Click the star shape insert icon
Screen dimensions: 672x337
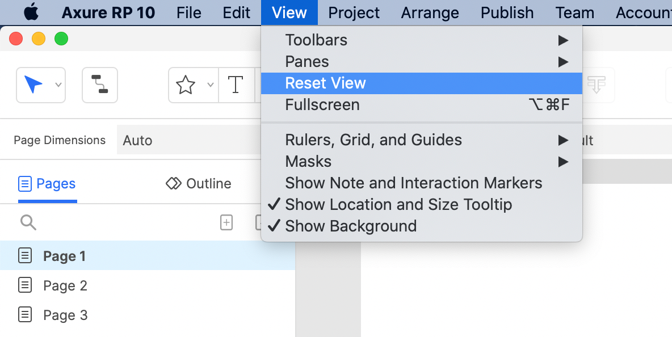pos(186,85)
